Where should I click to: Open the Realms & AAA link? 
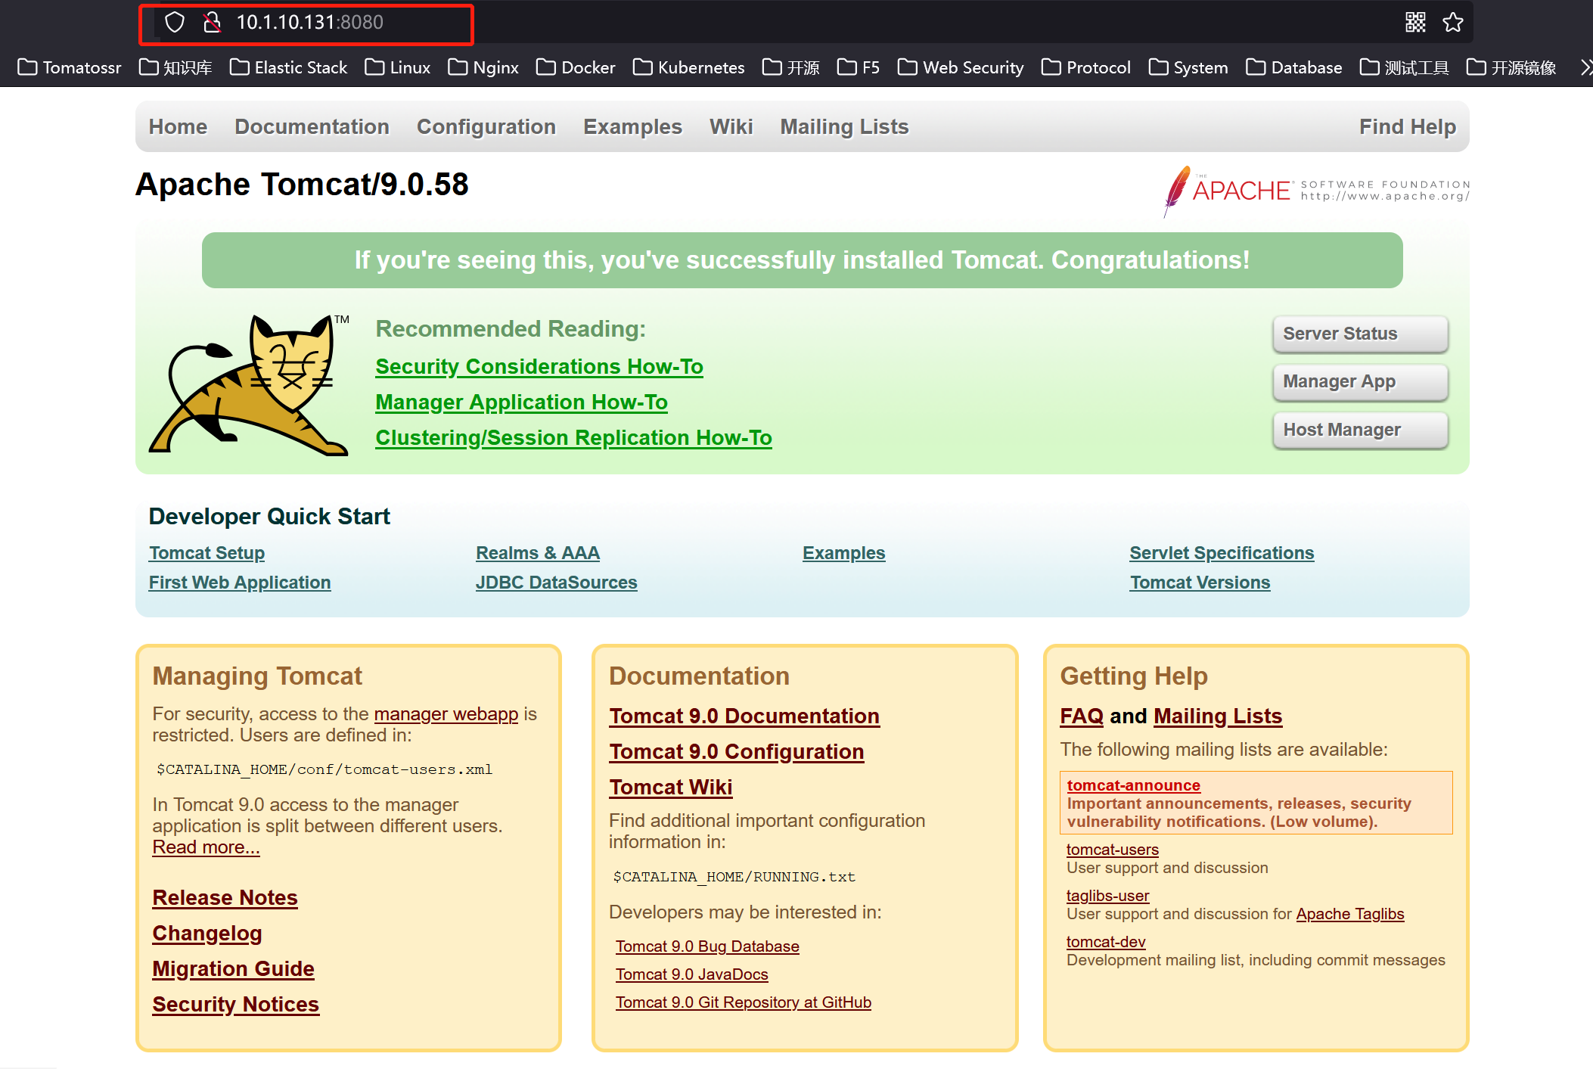click(x=538, y=553)
